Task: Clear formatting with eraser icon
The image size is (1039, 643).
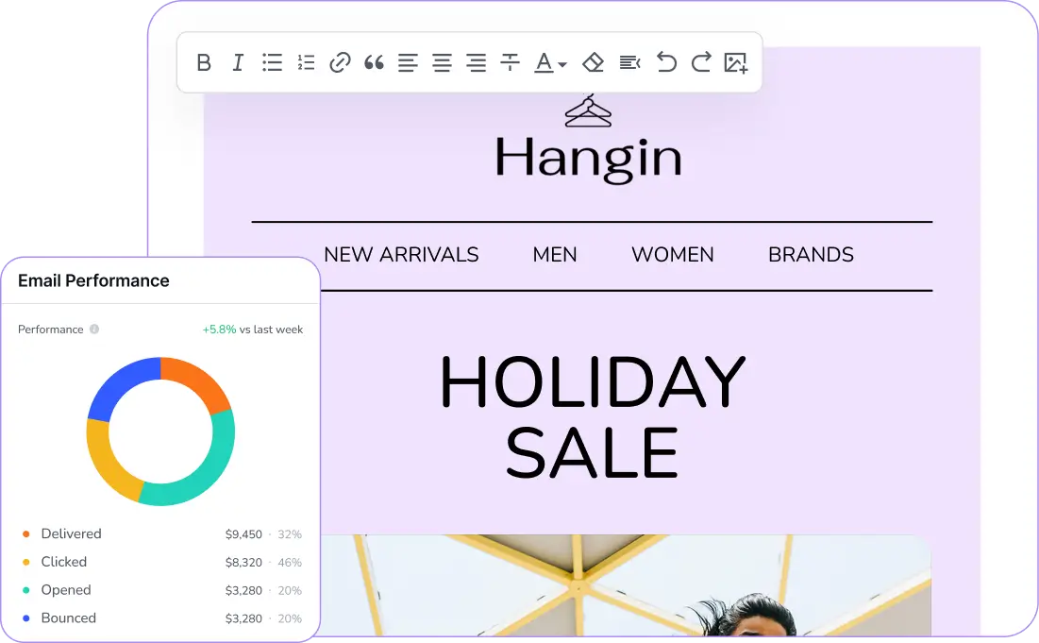Action: pyautogui.click(x=593, y=62)
